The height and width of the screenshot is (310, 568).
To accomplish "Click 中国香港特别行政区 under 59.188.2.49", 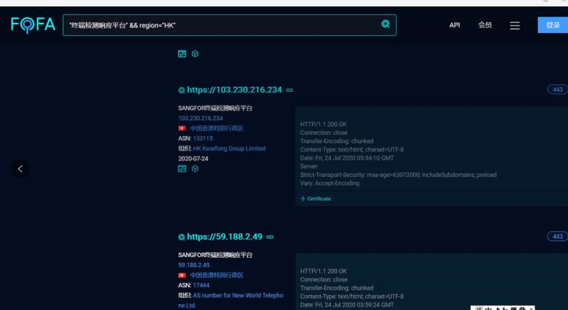I will click(216, 275).
